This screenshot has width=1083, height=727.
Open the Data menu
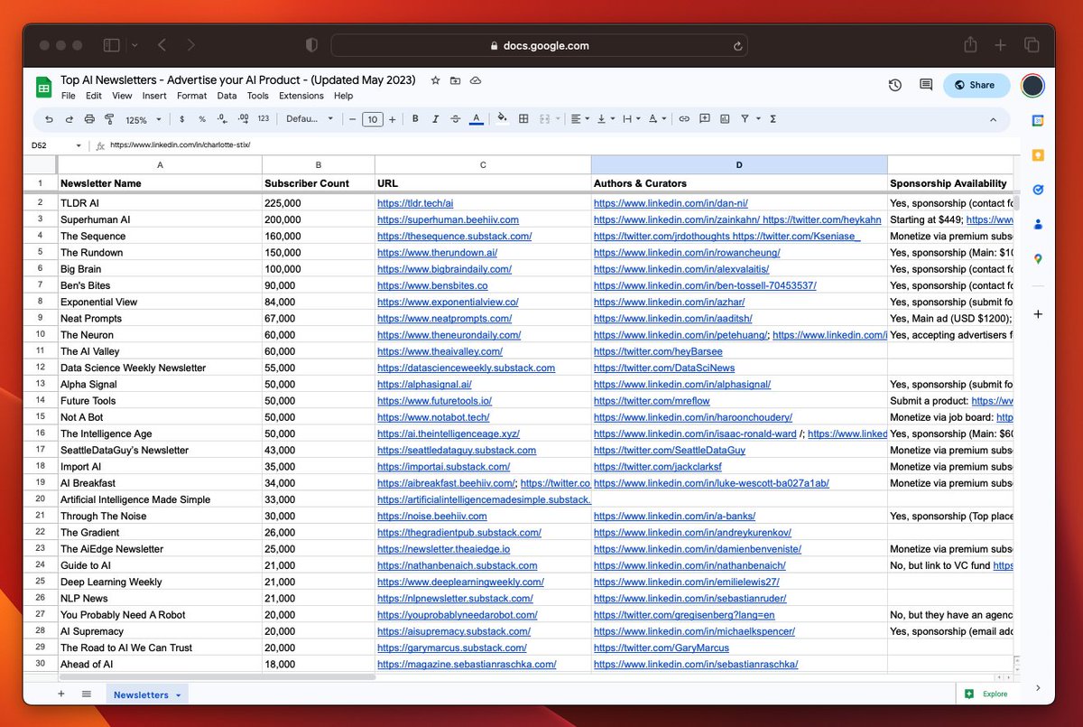tap(227, 96)
